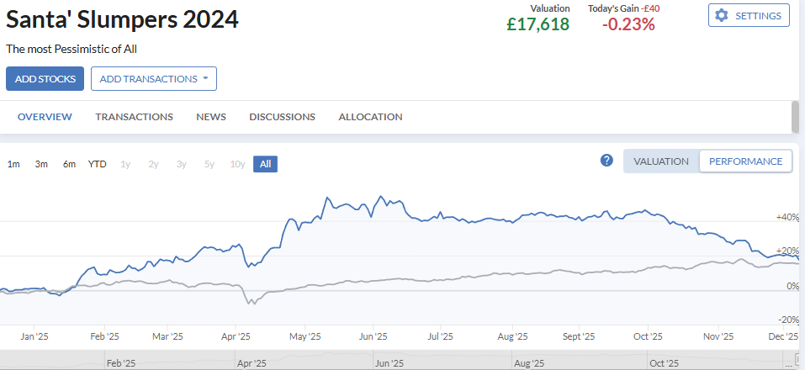Screen dimensions: 805x370
Task: Open the Transactions tab
Action: coord(134,117)
